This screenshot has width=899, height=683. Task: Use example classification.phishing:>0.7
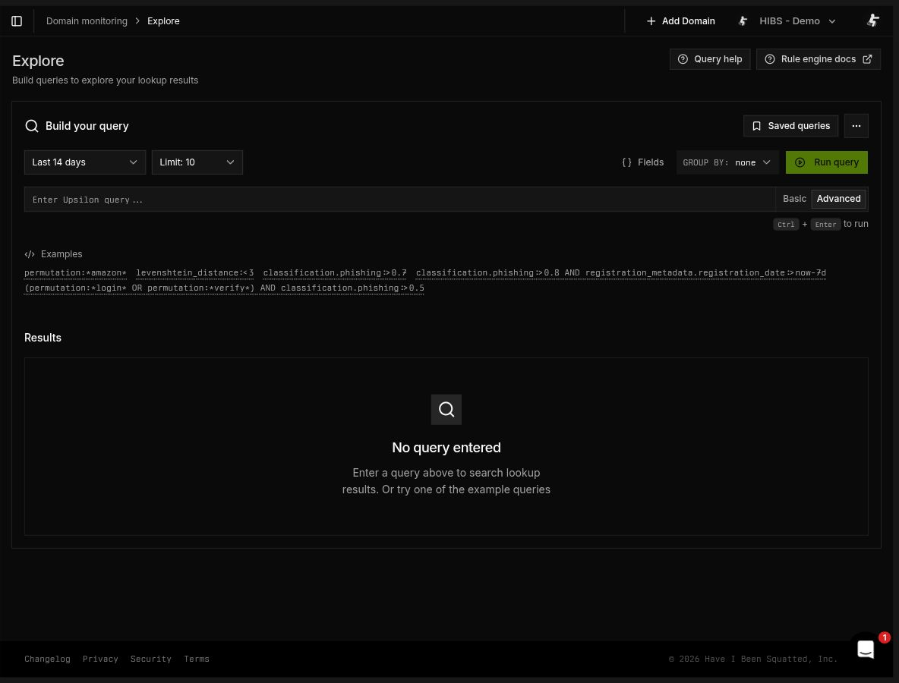pos(335,272)
